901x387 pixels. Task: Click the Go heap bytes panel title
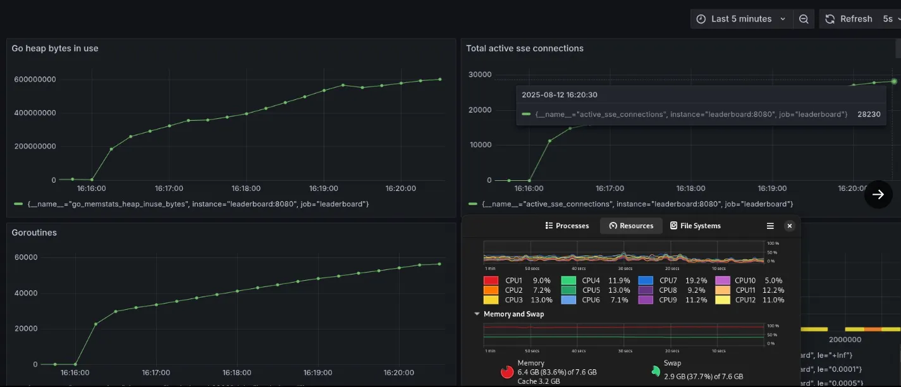(x=55, y=47)
